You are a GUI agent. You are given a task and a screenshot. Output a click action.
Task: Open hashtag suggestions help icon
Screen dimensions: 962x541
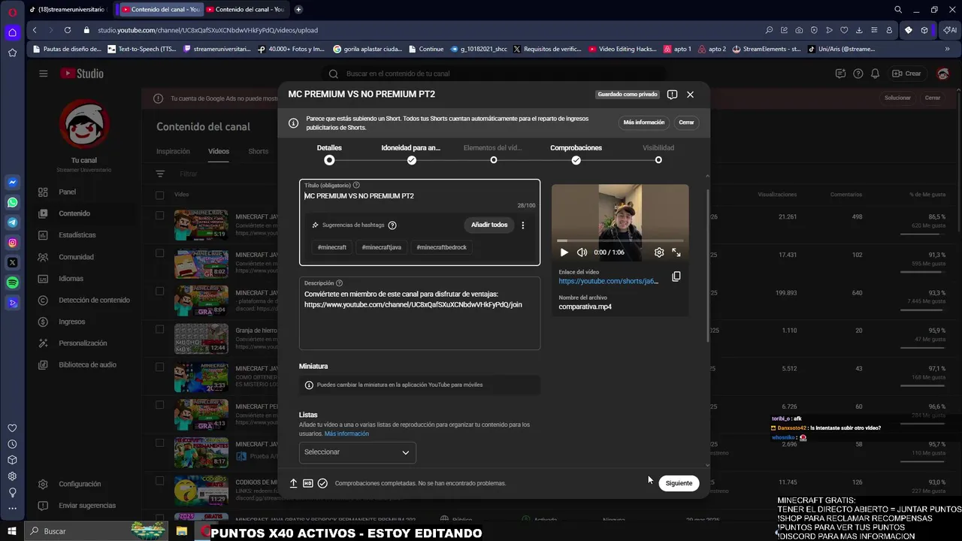[x=392, y=225]
